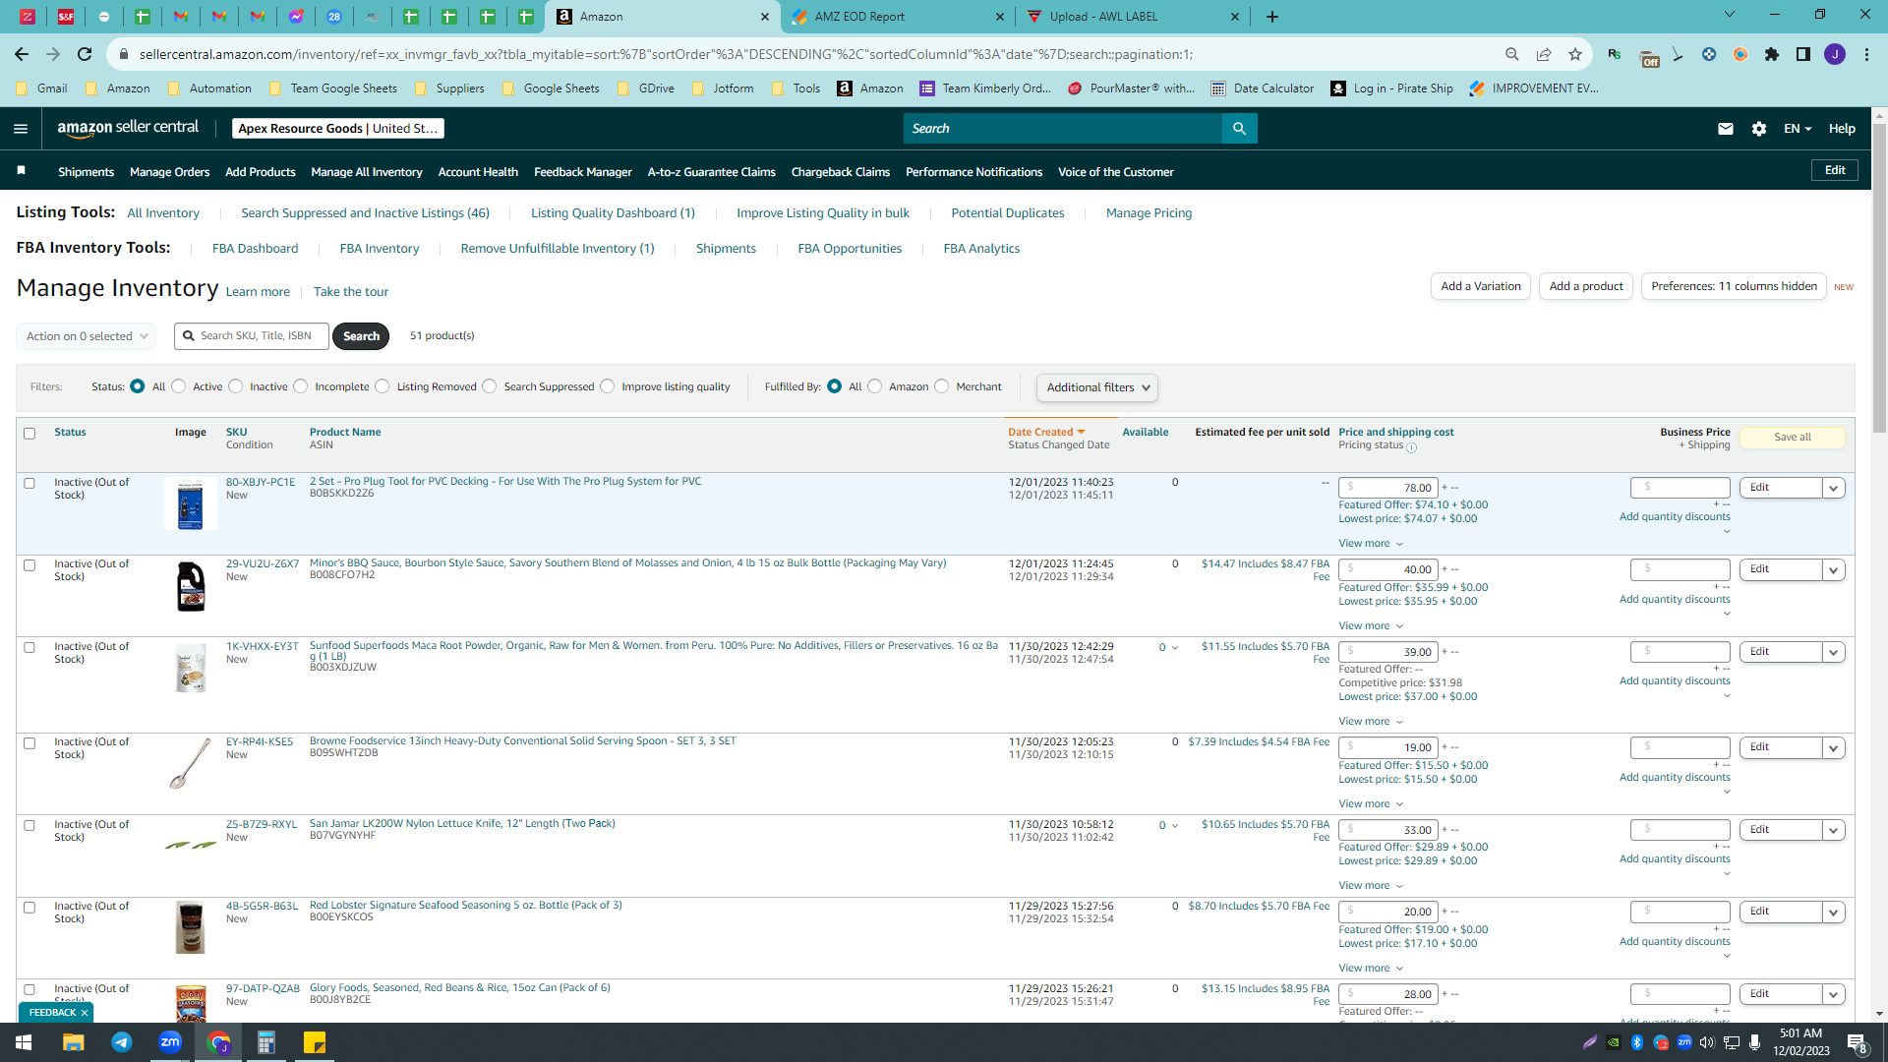Click the bookmark flag icon in favorites bar

[x=21, y=171]
